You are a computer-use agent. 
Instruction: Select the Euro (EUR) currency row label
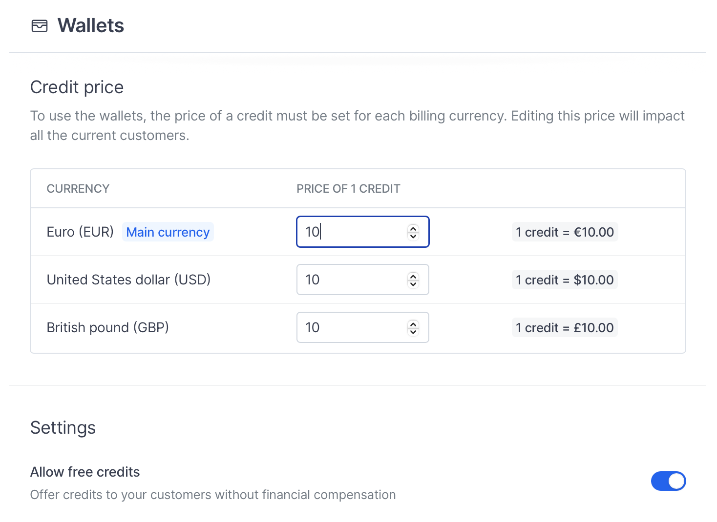point(80,232)
